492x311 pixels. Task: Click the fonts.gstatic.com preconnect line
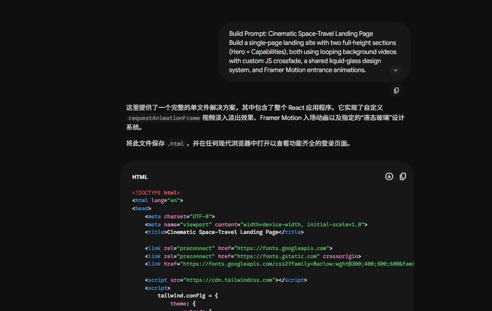tap(253, 256)
